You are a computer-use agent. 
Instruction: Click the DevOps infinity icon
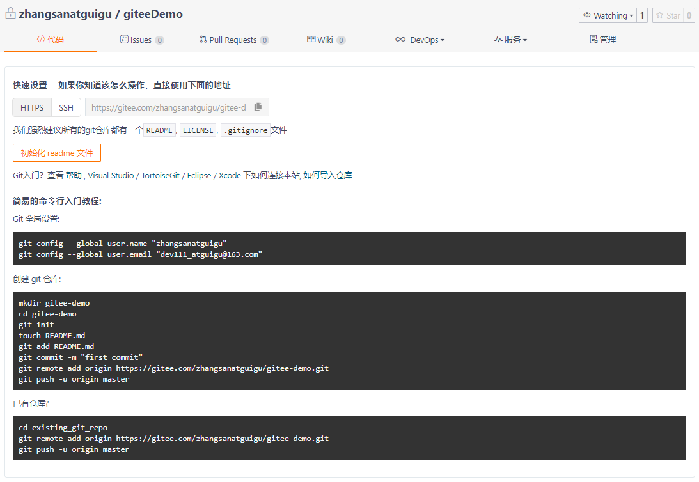(400, 39)
